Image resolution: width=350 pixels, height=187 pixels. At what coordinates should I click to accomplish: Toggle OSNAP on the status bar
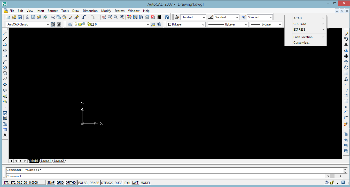point(94,183)
